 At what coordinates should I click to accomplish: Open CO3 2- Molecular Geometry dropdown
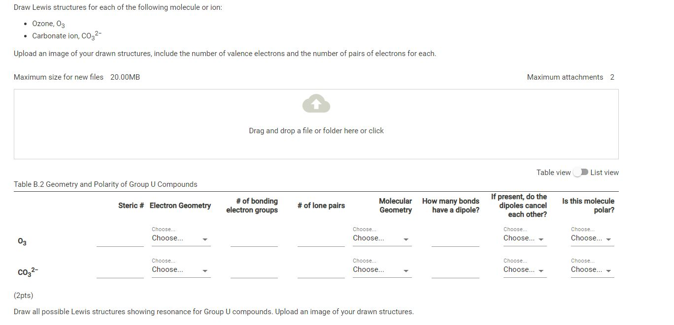[x=382, y=269]
